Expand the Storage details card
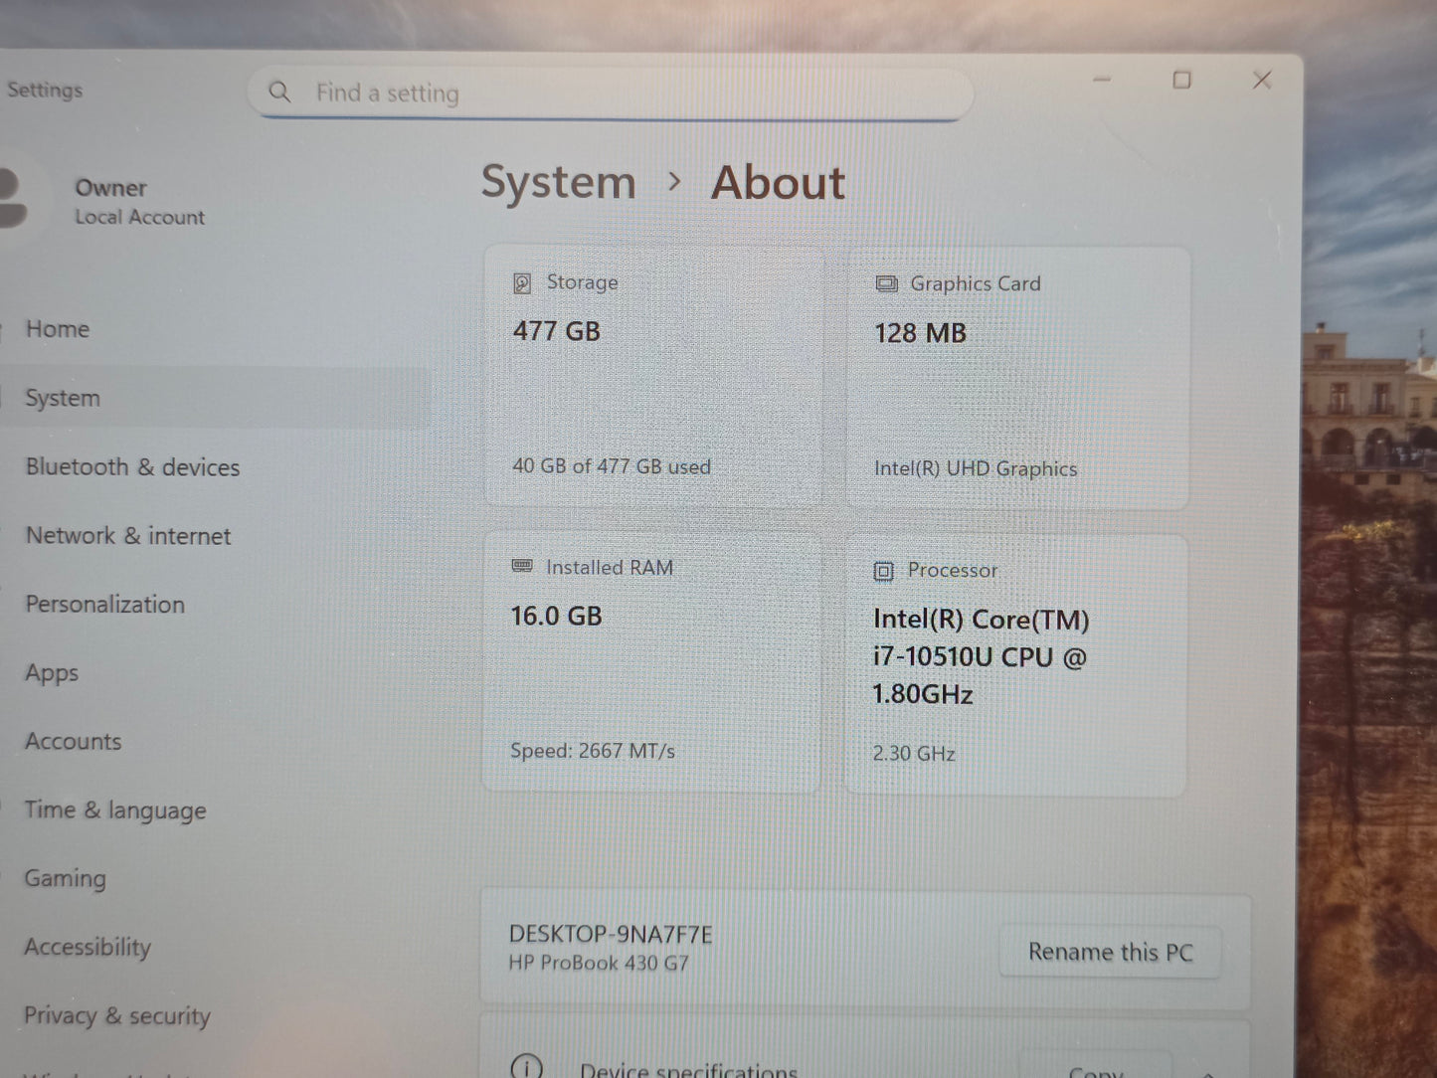1437x1078 pixels. tap(651, 373)
